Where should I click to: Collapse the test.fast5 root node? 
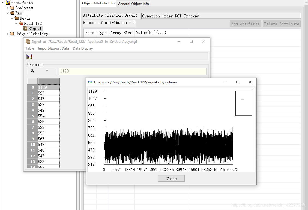[3, 3]
